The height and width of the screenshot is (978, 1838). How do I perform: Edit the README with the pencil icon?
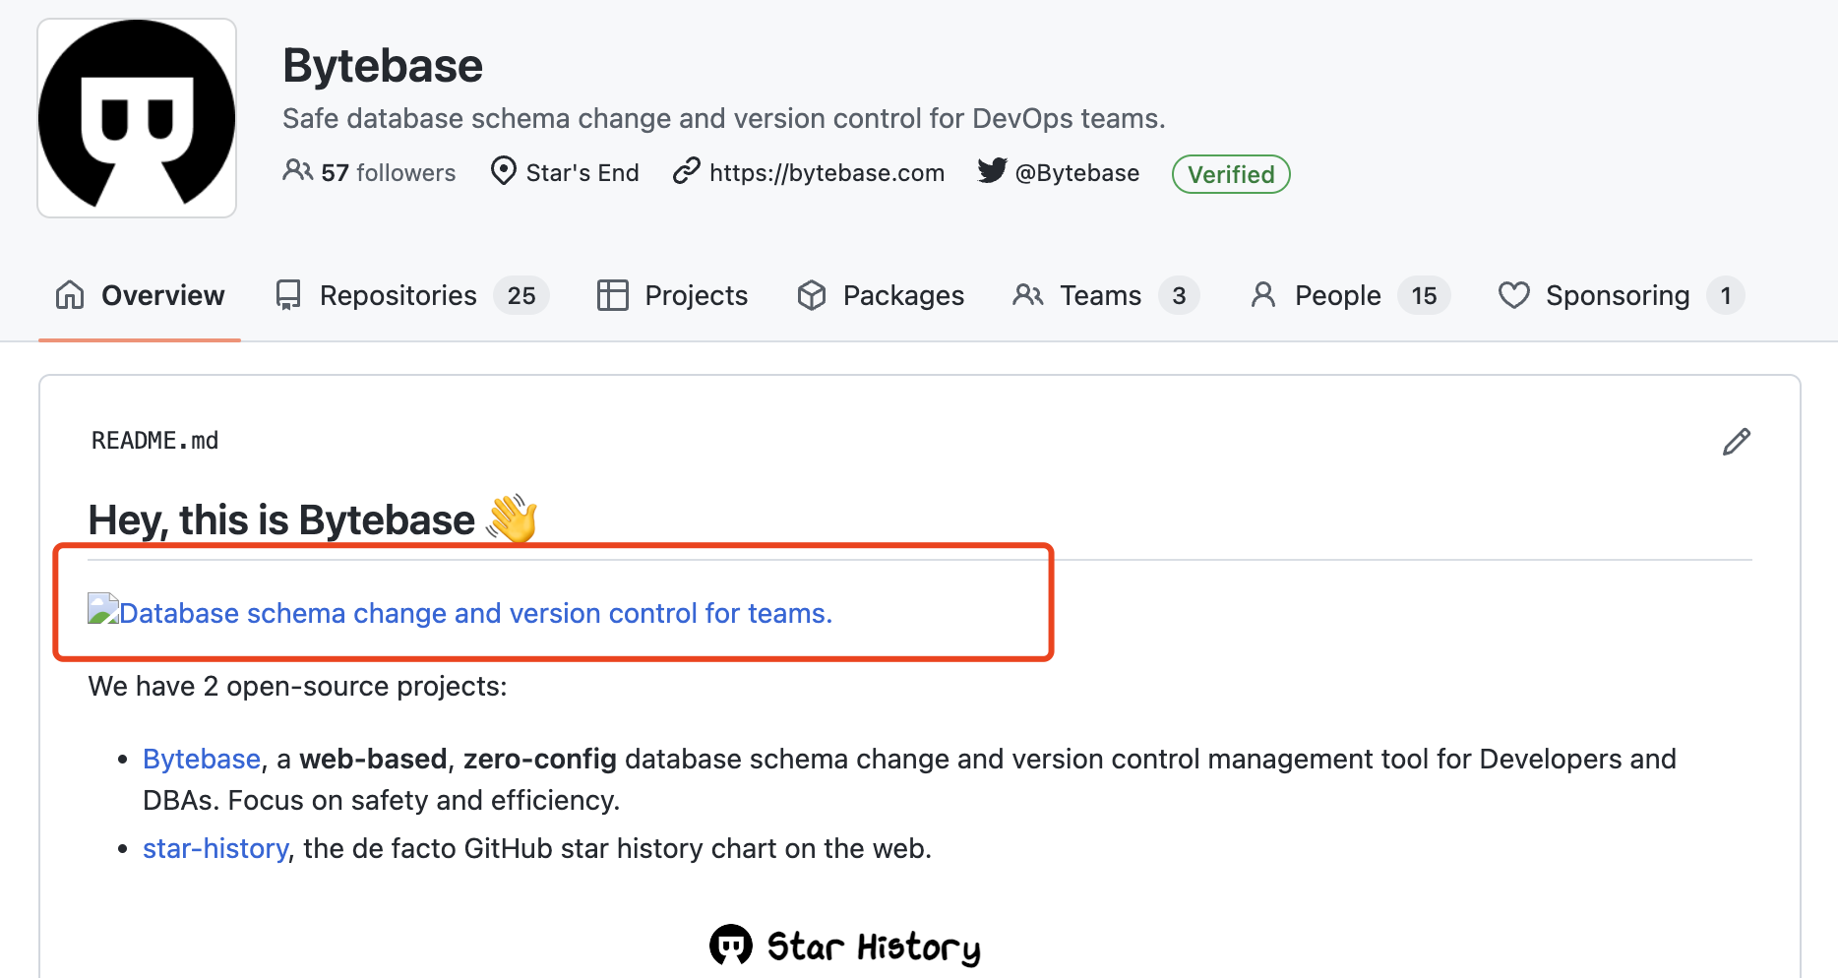(x=1737, y=442)
